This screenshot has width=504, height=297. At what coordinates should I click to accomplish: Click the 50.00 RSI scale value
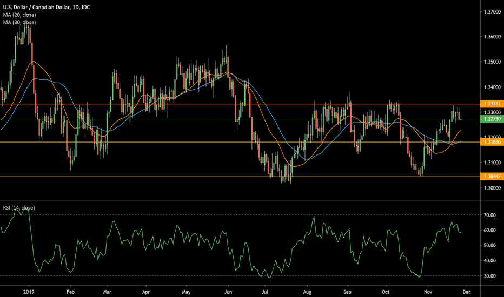point(490,246)
